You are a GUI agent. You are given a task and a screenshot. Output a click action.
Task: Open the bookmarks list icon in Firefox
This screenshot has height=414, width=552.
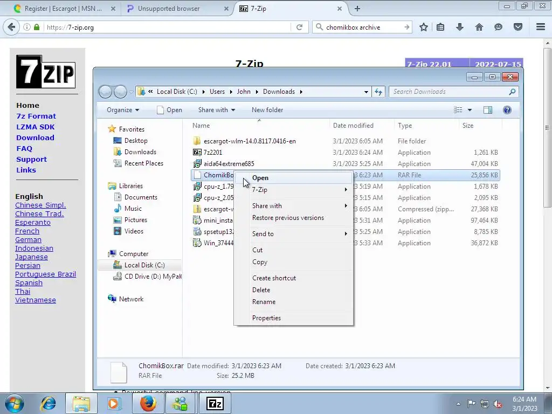click(440, 27)
